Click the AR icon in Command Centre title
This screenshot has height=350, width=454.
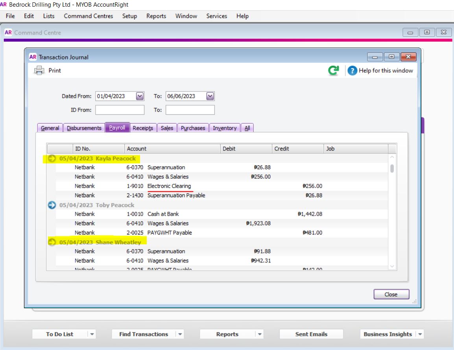coord(8,32)
